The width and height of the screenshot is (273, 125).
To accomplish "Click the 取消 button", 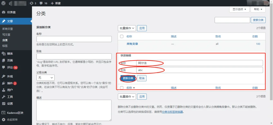I will point(142,78).
